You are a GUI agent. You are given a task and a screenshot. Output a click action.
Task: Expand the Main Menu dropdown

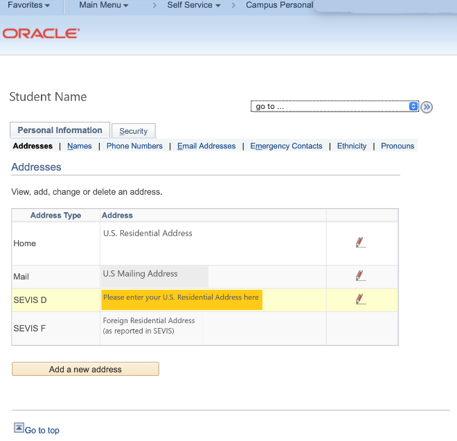click(104, 6)
